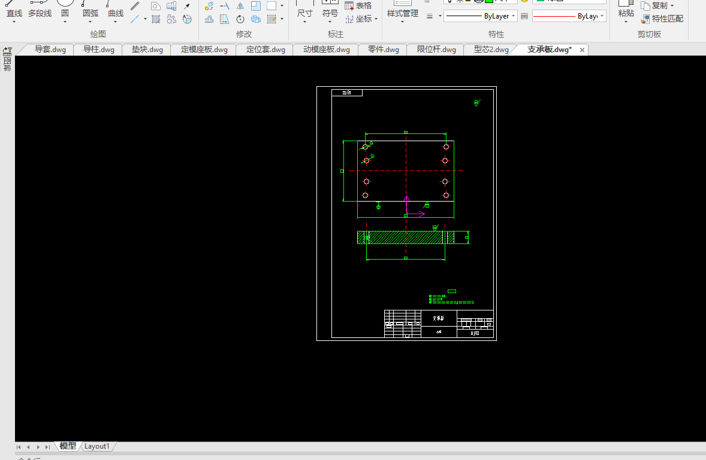Image resolution: width=706 pixels, height=460 pixels.
Task: Switch to the Layout1 tab
Action: tap(97, 446)
